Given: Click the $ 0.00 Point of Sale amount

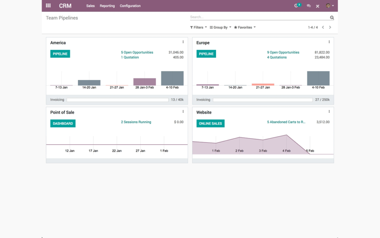Looking at the screenshot, I should click(x=178, y=122).
